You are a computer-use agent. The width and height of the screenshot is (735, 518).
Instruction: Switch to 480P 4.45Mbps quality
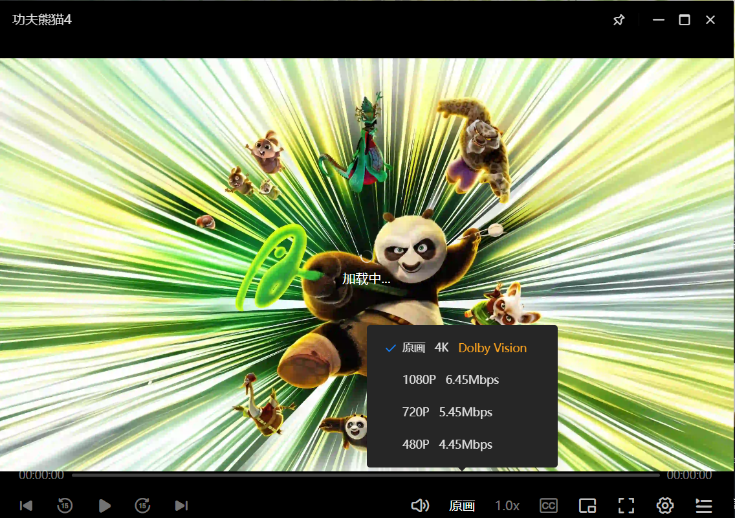(x=462, y=444)
